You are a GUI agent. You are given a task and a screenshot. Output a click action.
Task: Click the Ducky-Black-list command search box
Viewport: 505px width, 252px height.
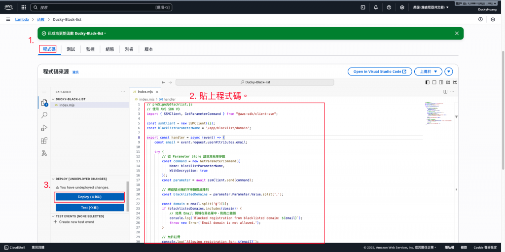255,82
